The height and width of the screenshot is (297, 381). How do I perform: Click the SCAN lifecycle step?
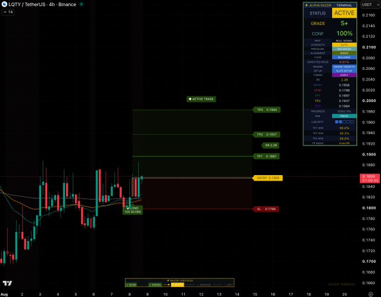[132, 285]
